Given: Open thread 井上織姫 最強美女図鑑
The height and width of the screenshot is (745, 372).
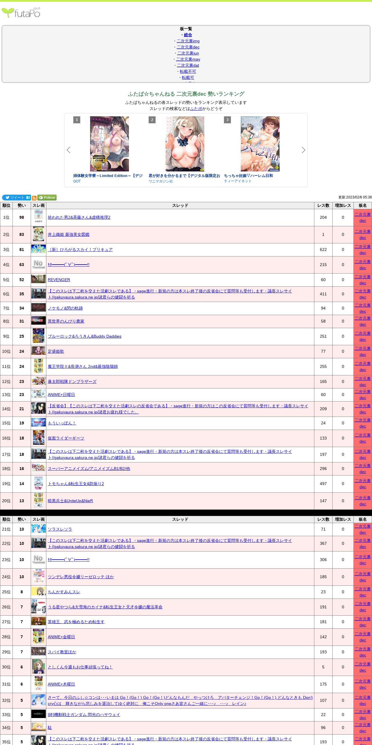Looking at the screenshot, I should 69,234.
